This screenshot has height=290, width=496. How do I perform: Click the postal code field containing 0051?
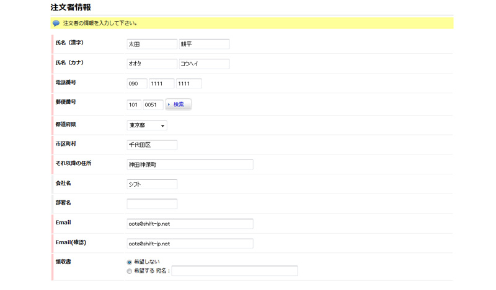(153, 104)
